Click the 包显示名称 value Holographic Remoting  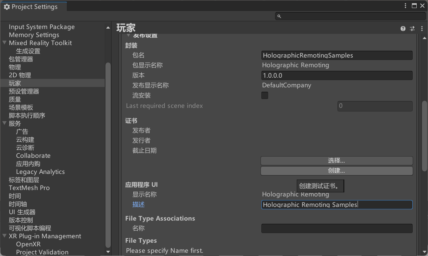coord(296,65)
